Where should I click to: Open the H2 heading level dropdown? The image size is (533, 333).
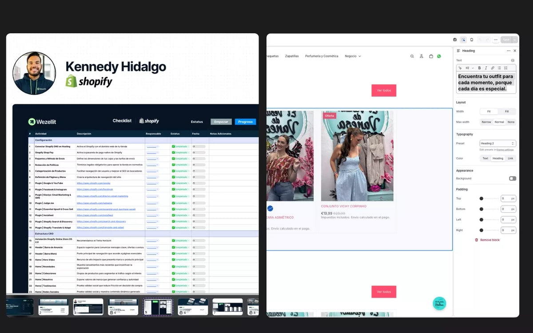(x=469, y=68)
